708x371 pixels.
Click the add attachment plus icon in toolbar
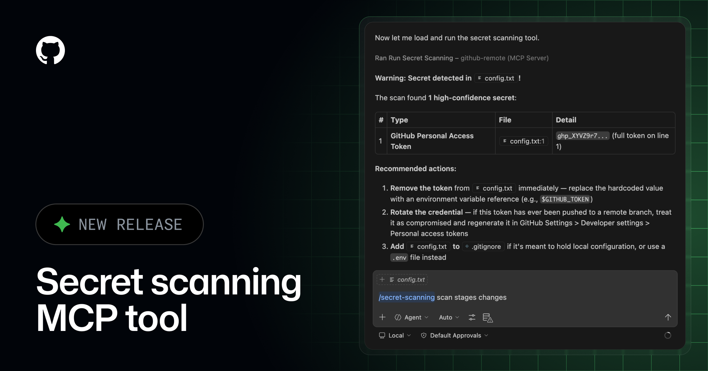point(382,317)
